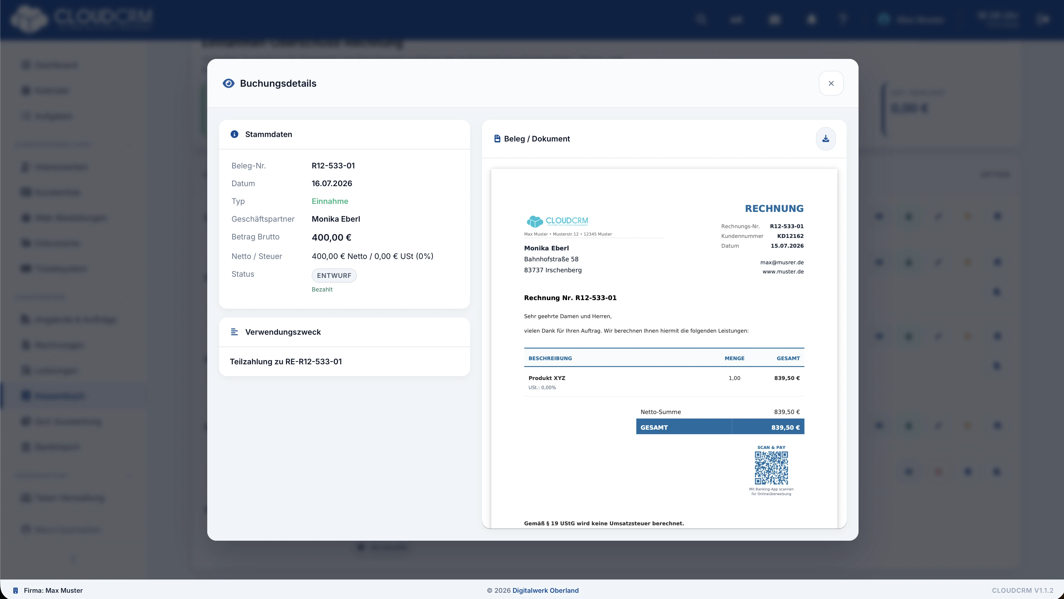Image resolution: width=1064 pixels, height=599 pixels.
Task: Click the Buchungsdetails dialog title
Action: [278, 83]
